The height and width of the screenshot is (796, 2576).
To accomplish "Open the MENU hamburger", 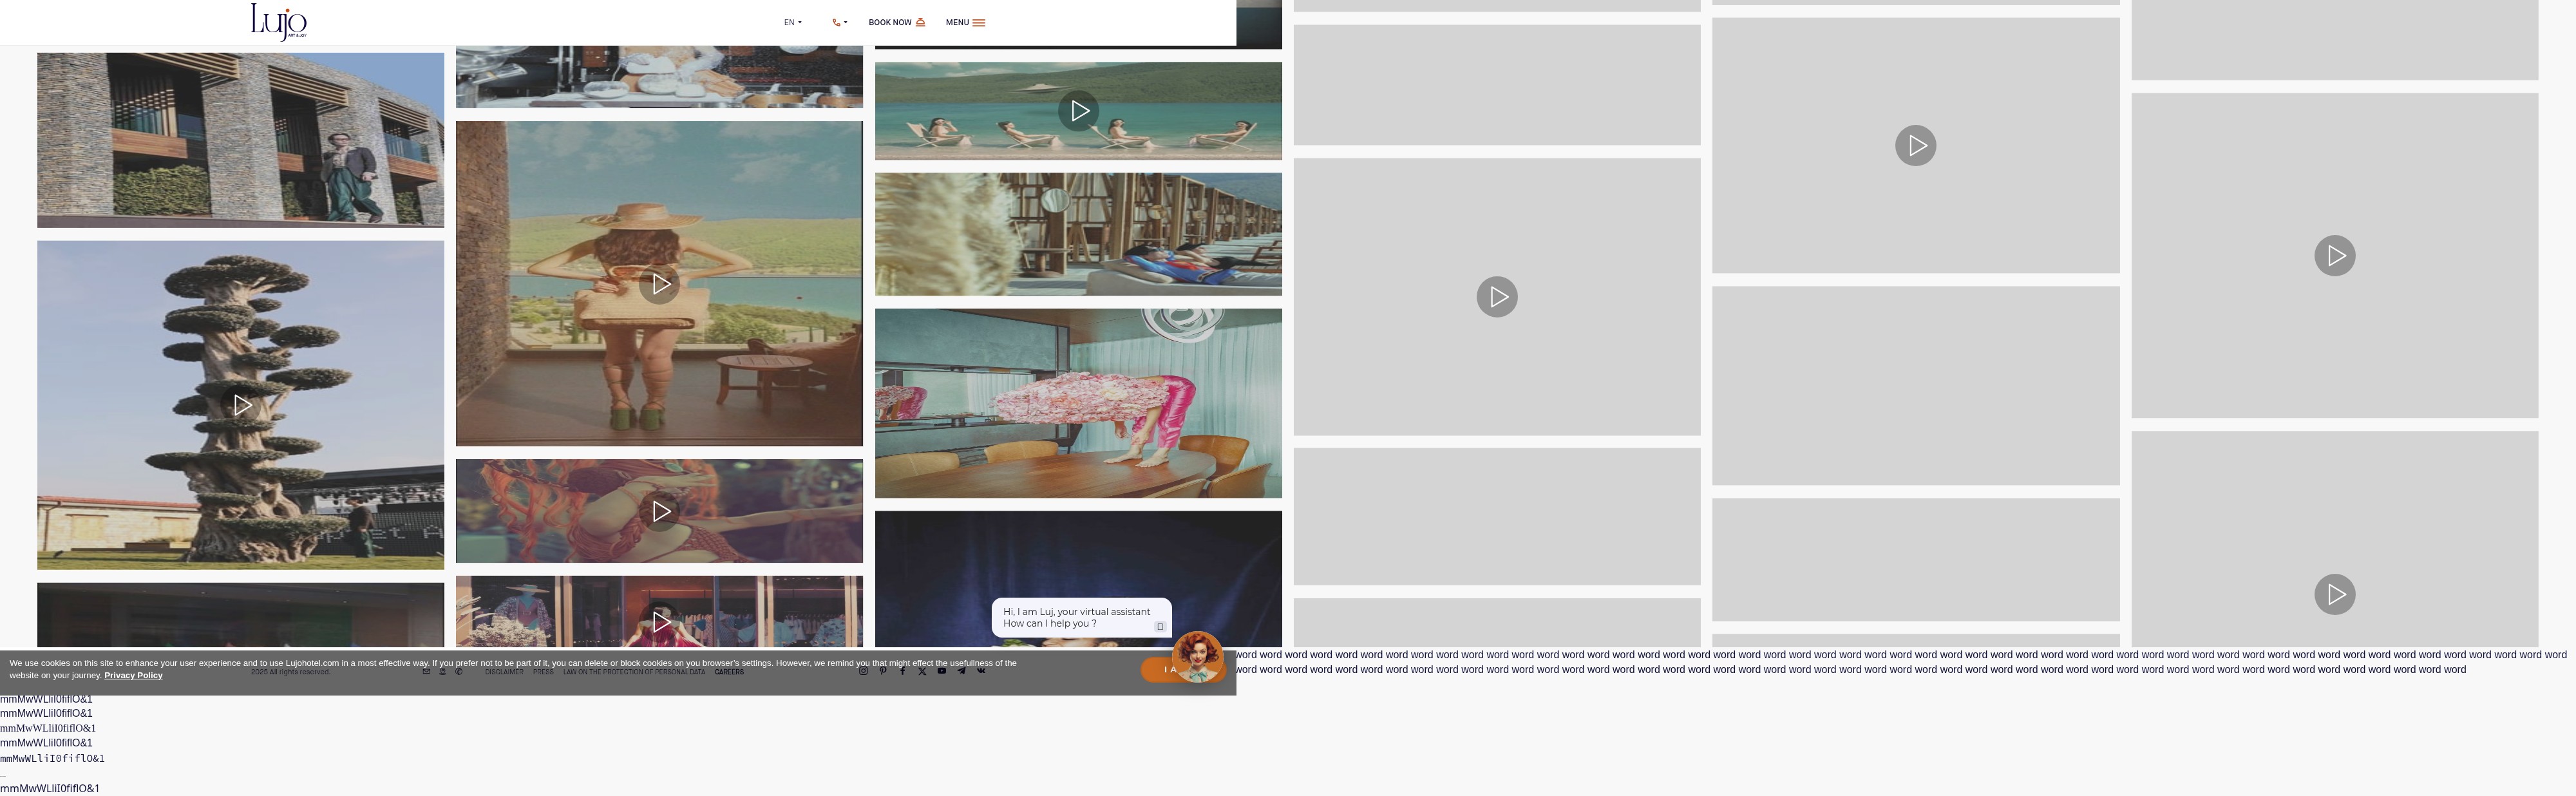I will point(965,22).
